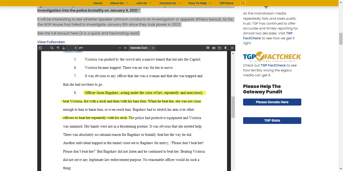The image size is (343, 171).
Task: Expand the Join Us dropdown arrow
Action: pos(150,3)
